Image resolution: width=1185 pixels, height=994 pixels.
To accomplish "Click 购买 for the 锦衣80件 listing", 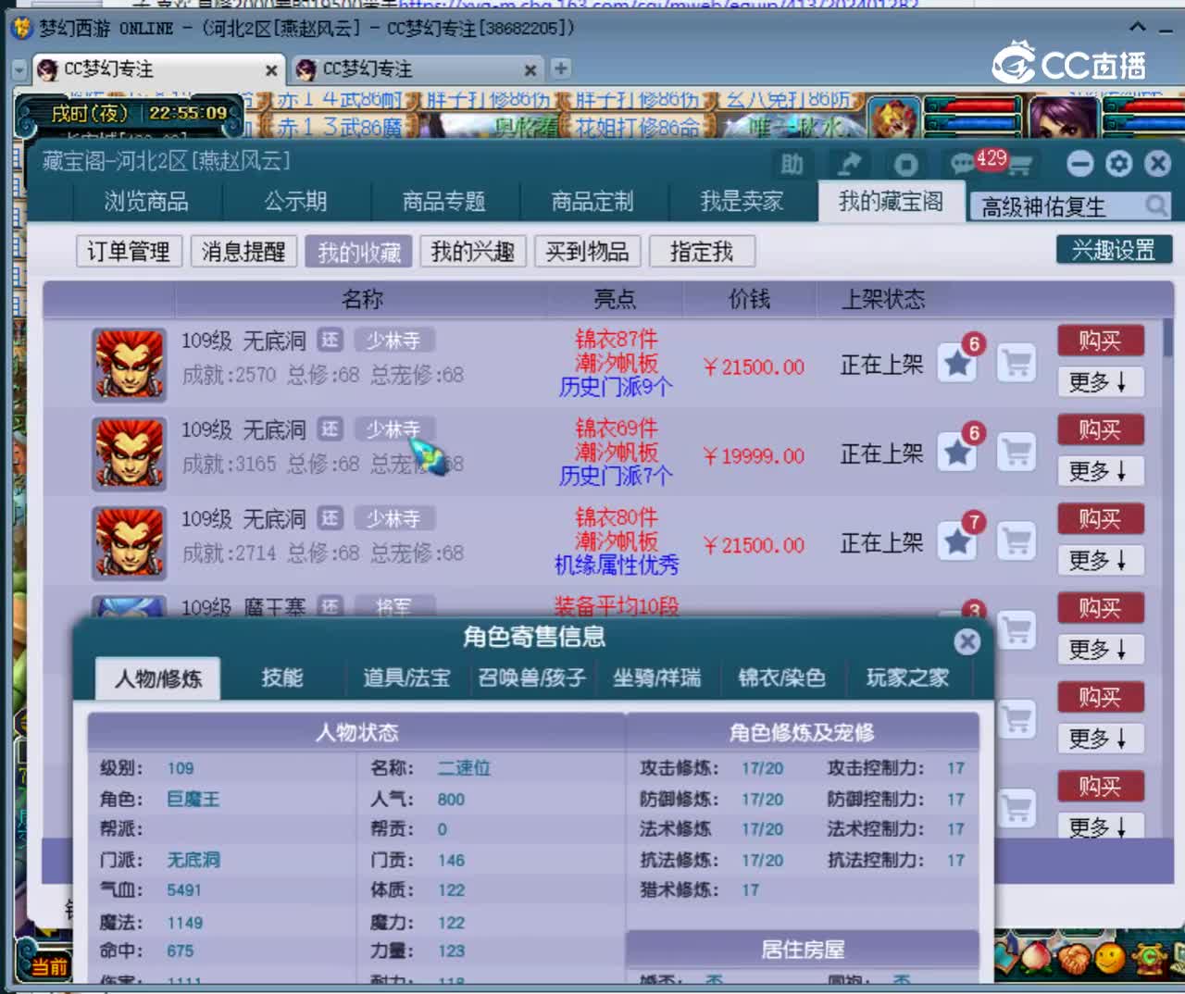I will (1100, 518).
